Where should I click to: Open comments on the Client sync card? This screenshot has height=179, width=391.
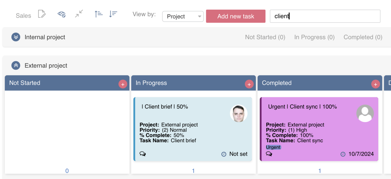(269, 154)
